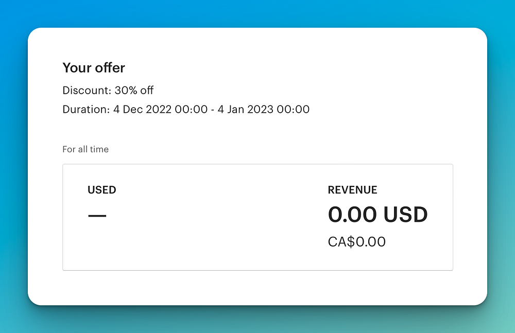
Task: Click the dash value under USED
Action: tap(97, 216)
